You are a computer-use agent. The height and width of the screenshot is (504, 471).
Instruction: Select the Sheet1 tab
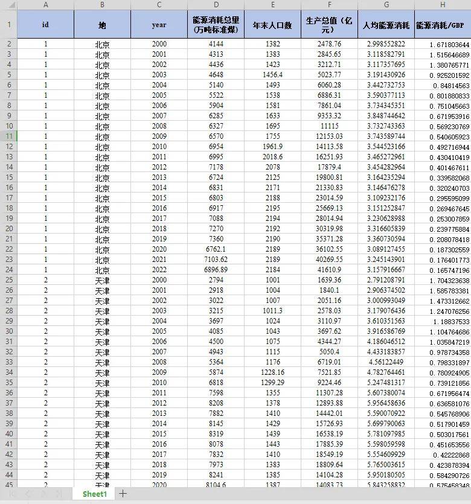94,494
